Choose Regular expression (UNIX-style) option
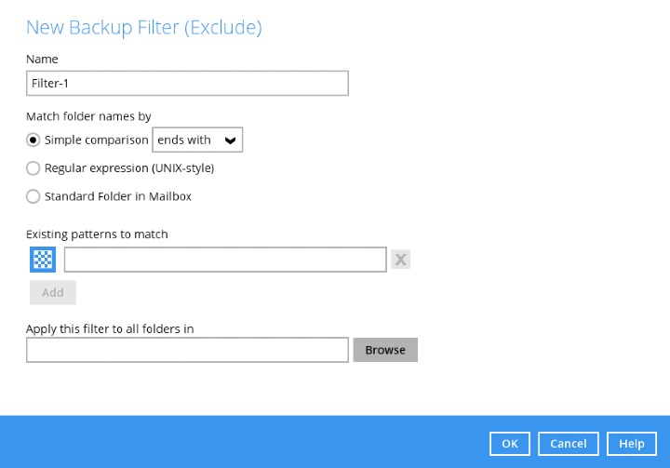Screen dimensions: 670x468 (33, 168)
